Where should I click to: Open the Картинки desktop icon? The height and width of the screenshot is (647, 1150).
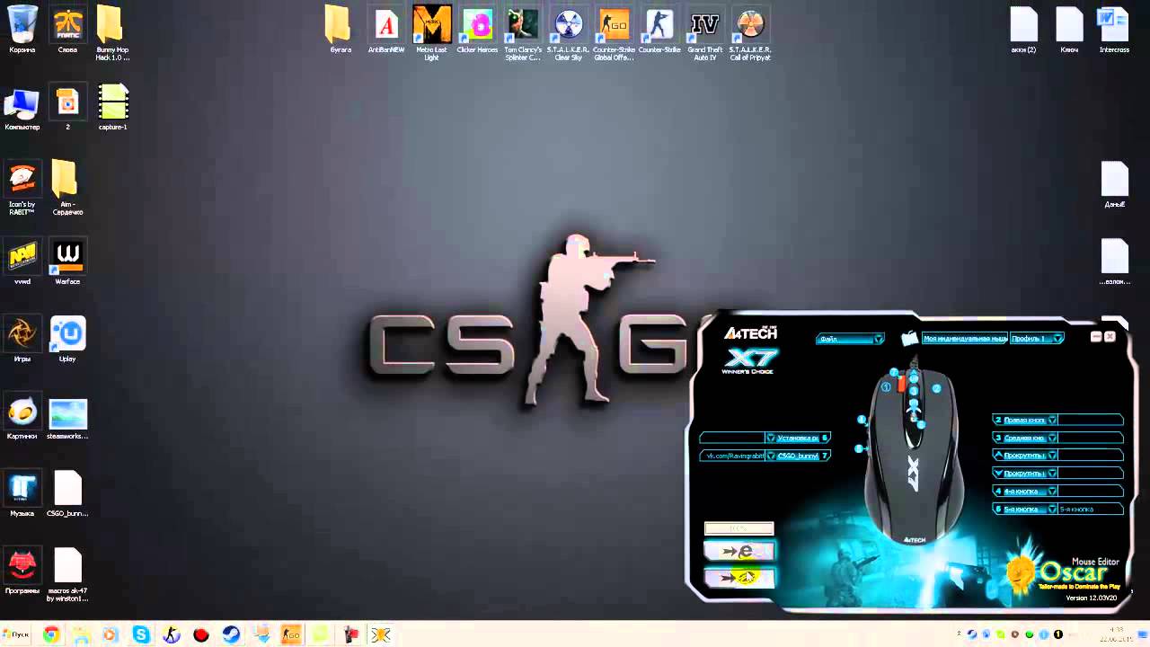coord(22,418)
